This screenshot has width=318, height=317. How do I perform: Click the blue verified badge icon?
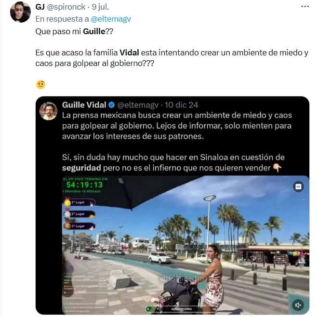tap(112, 105)
